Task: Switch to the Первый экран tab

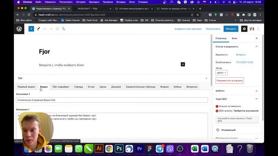Action: [26, 87]
